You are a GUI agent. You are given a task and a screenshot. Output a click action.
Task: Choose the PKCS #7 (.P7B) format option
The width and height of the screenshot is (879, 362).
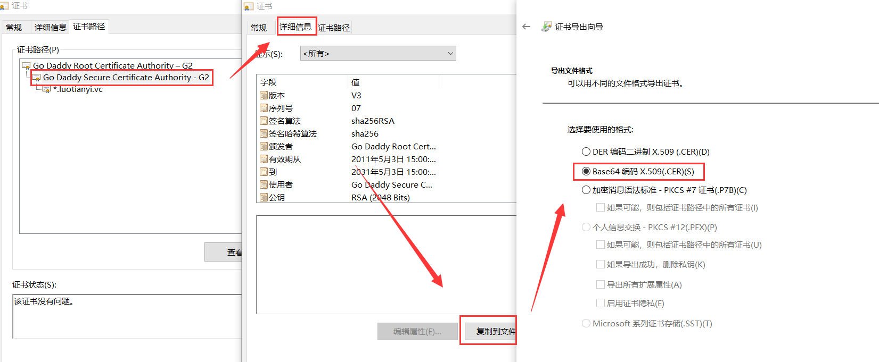tap(586, 190)
